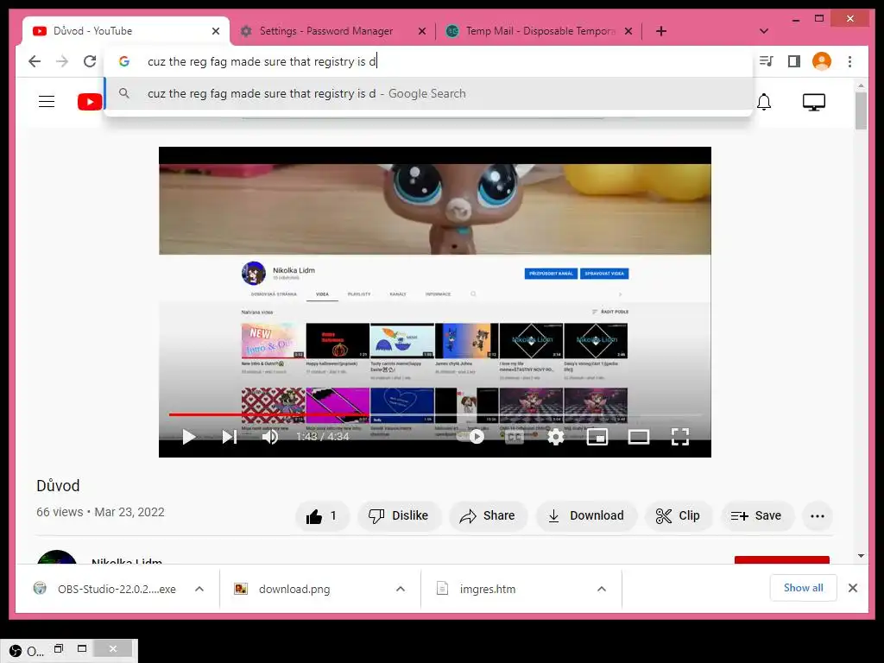
Task: Open the YouTube notifications bell
Action: tap(764, 102)
